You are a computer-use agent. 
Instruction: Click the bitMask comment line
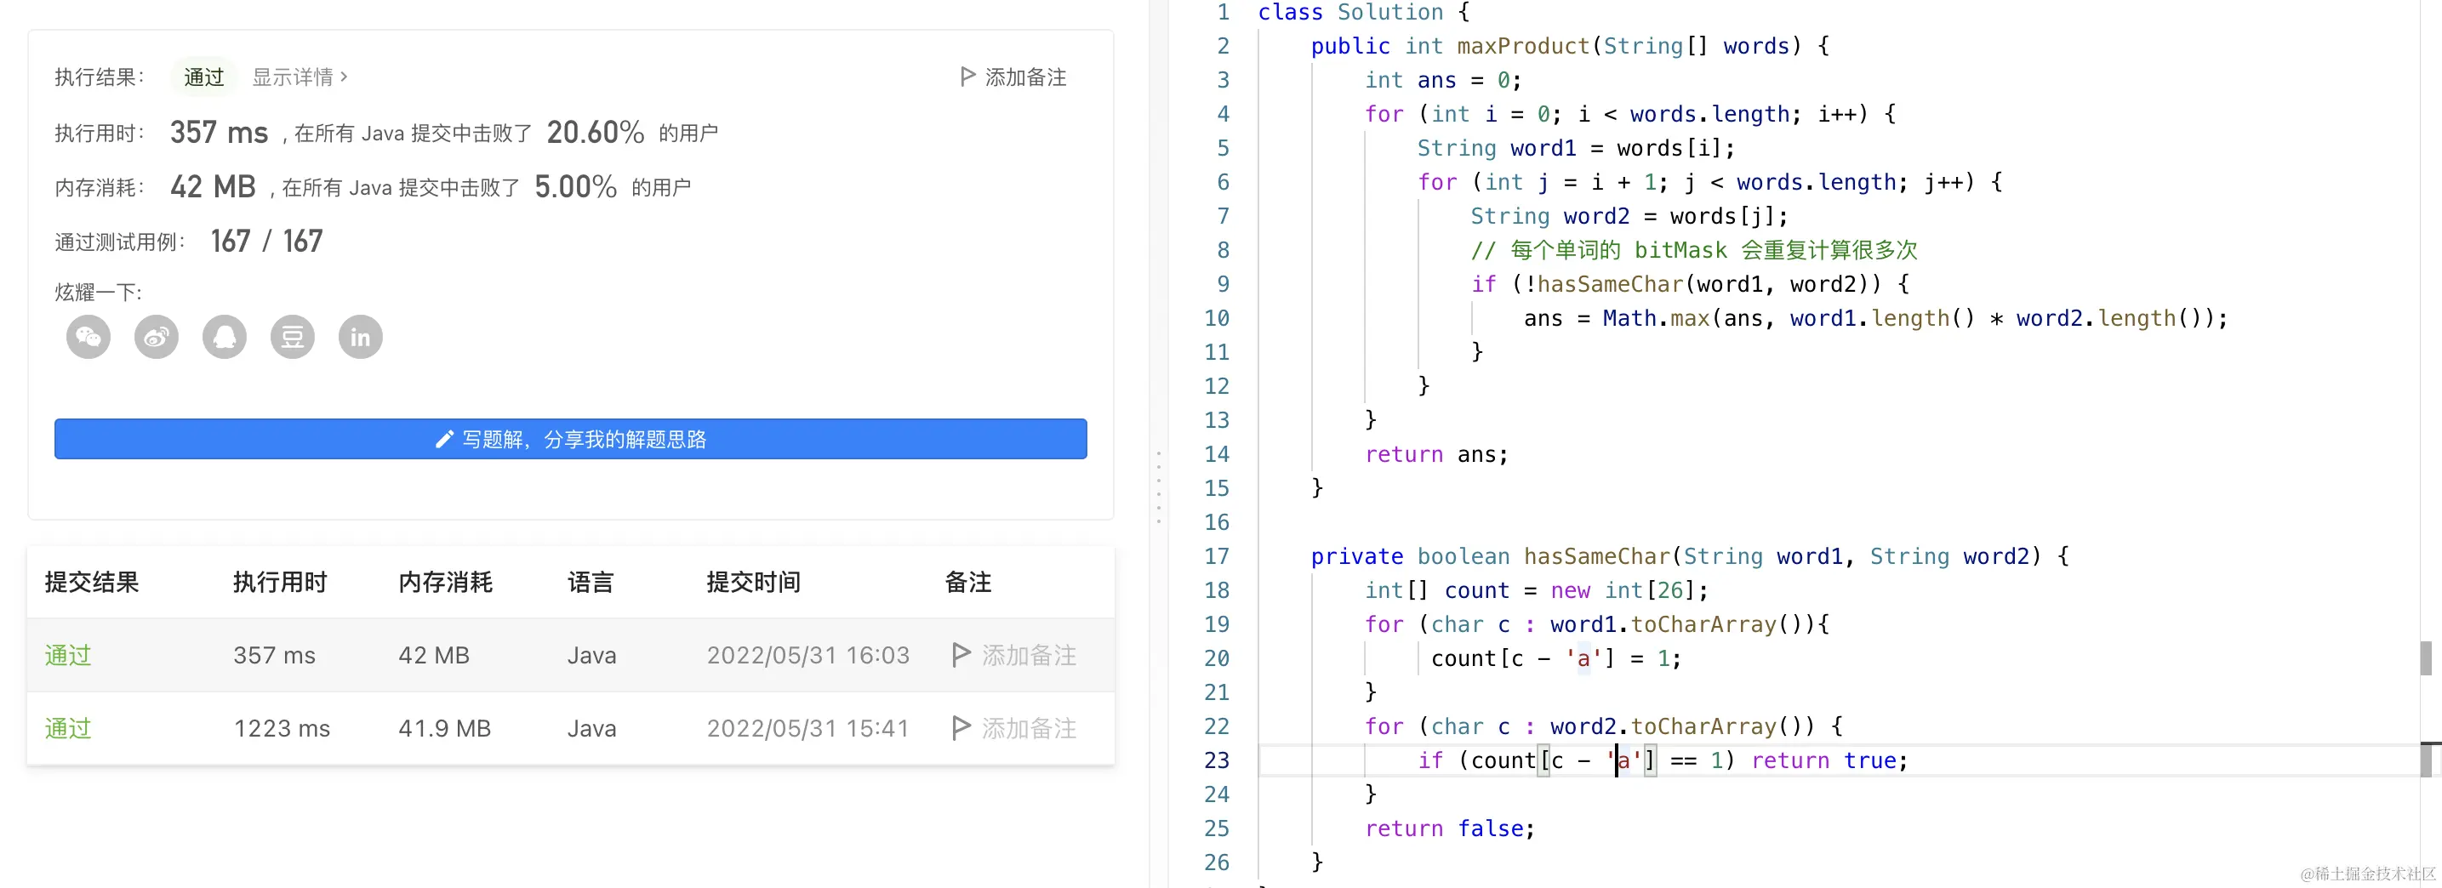coord(1694,249)
